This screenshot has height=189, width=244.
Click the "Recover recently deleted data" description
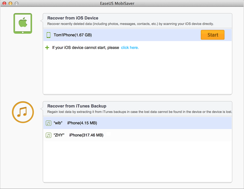click(x=130, y=24)
